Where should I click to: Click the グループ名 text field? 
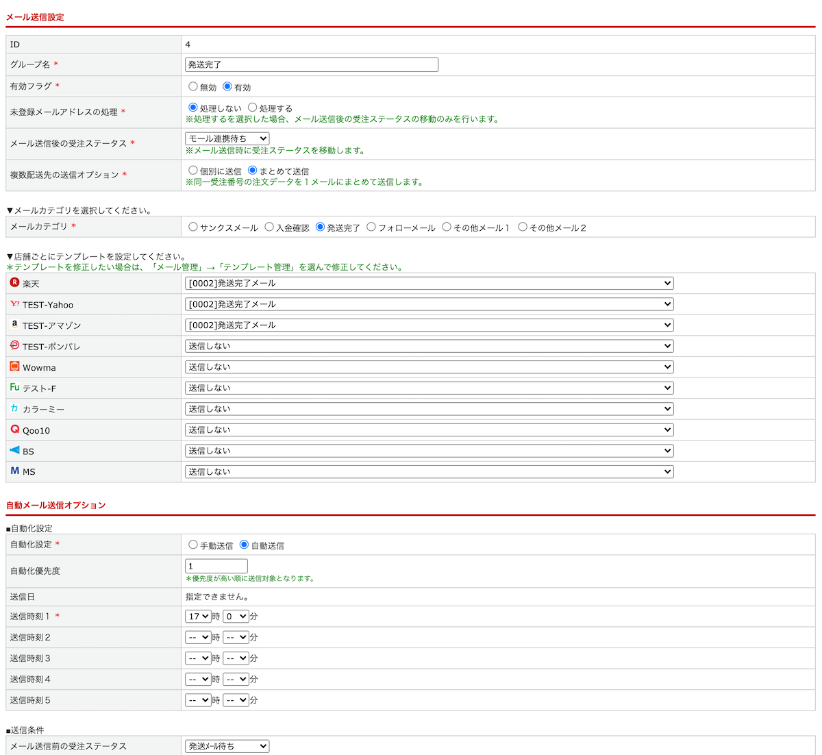click(x=311, y=64)
